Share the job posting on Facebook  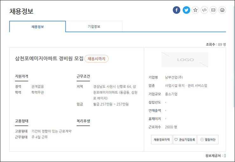click(176, 10)
